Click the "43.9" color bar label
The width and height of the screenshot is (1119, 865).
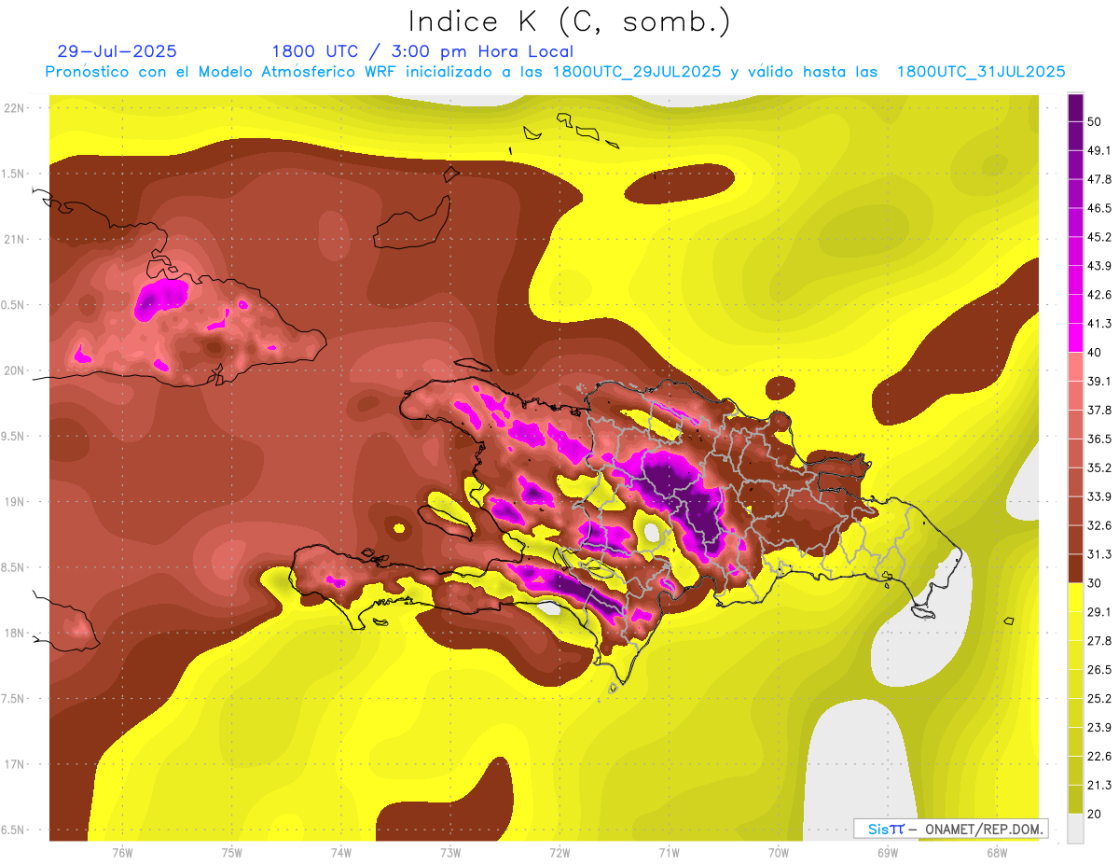click(x=1101, y=266)
